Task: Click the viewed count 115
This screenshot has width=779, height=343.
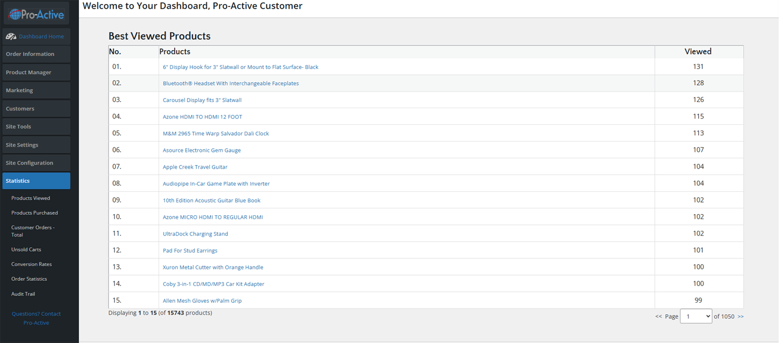Action: [698, 116]
